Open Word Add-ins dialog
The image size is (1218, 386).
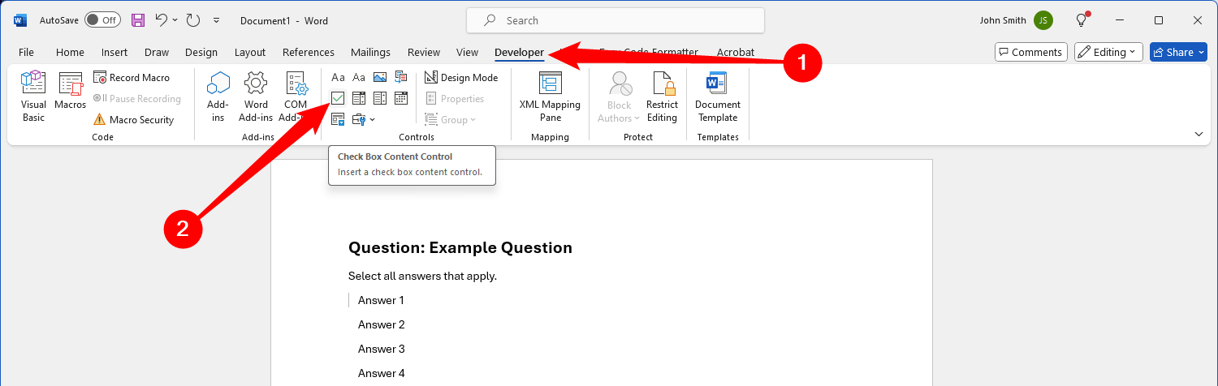click(x=256, y=96)
